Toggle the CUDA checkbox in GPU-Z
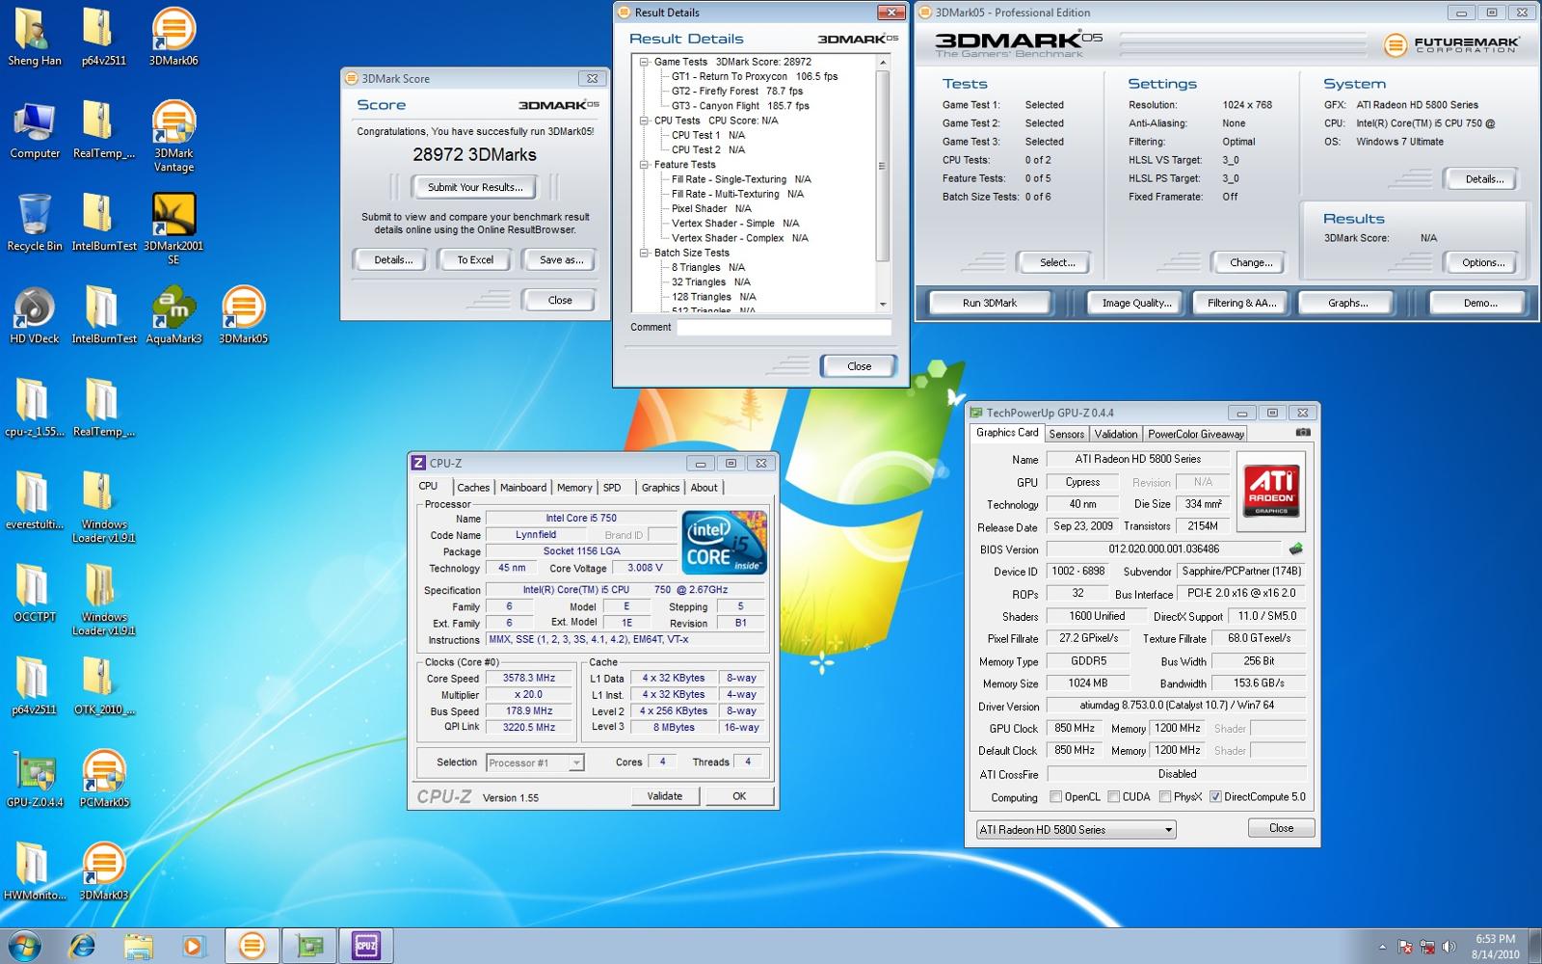Image resolution: width=1542 pixels, height=964 pixels. coord(1113,797)
